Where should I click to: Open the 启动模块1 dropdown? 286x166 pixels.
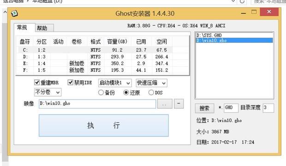pos(115,83)
